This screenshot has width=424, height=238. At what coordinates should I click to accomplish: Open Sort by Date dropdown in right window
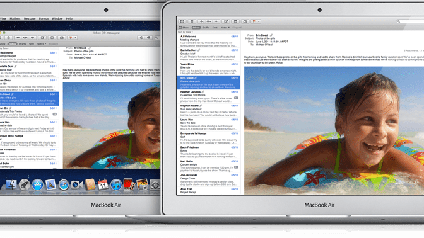coord(185,32)
